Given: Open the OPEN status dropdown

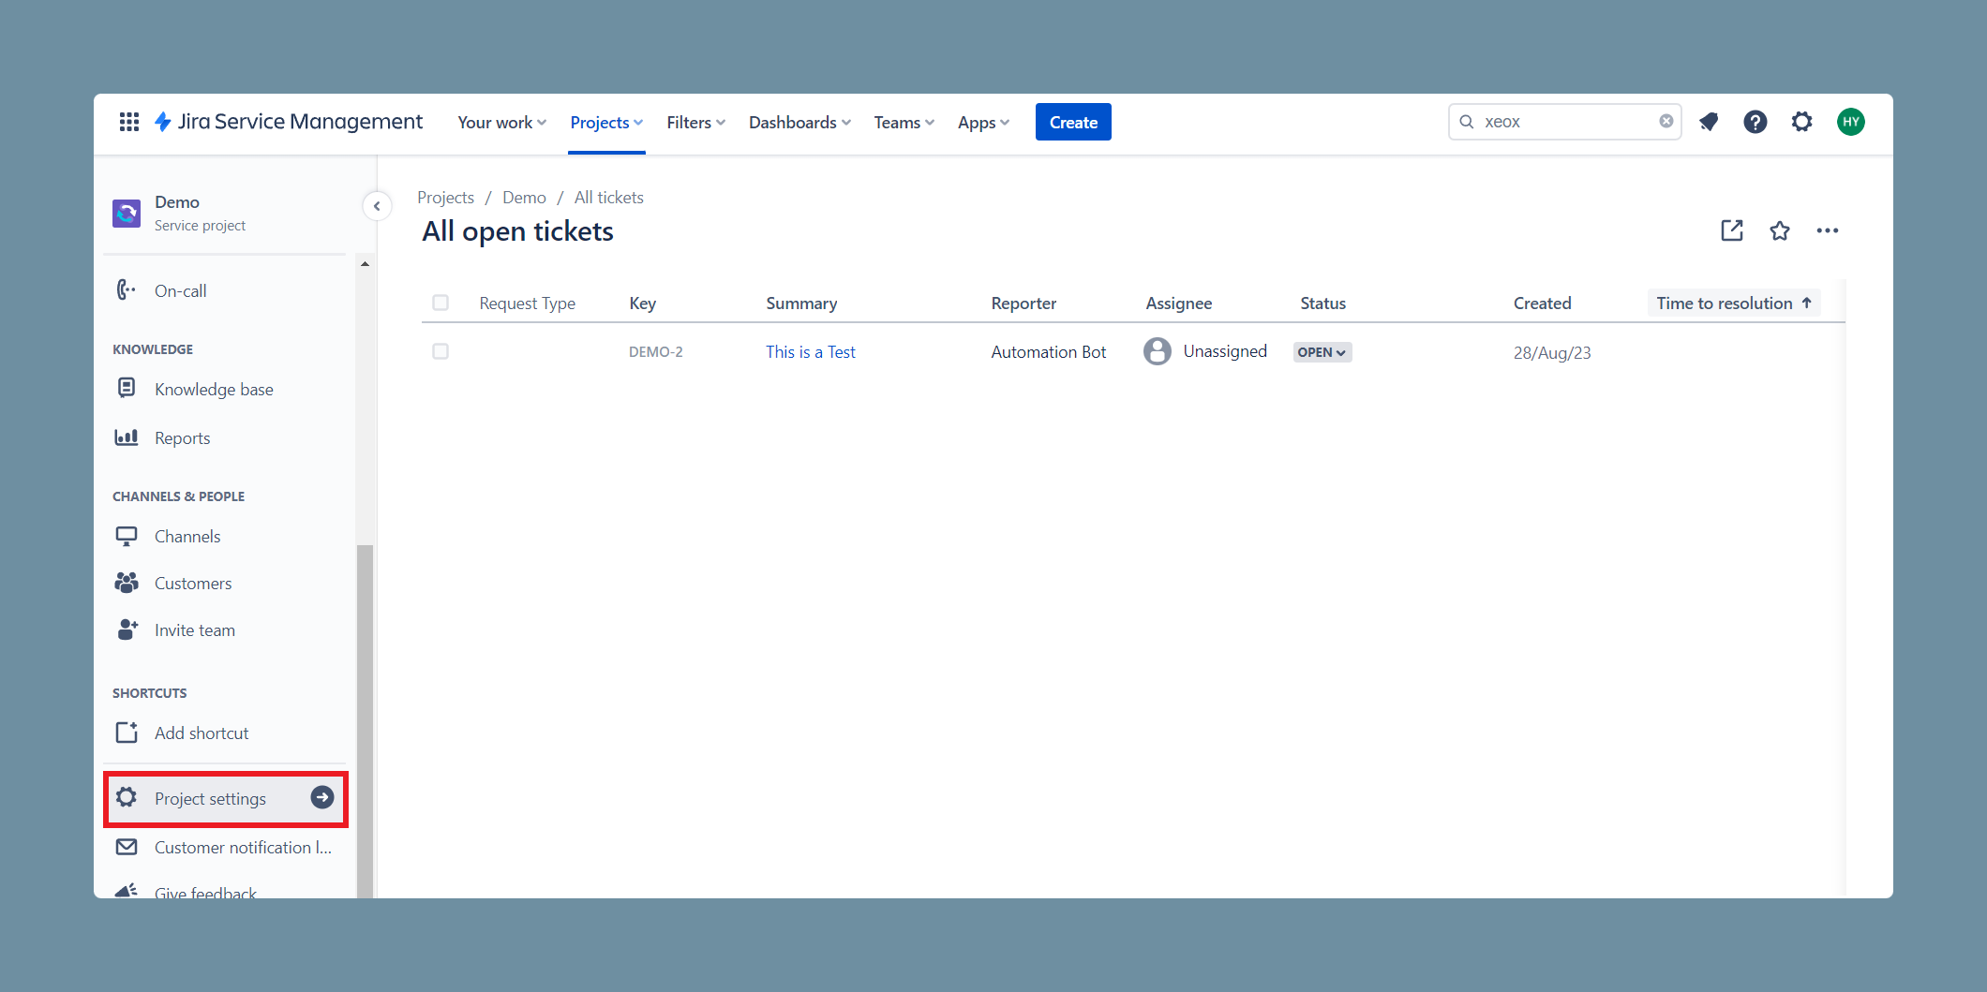Looking at the screenshot, I should 1322,352.
